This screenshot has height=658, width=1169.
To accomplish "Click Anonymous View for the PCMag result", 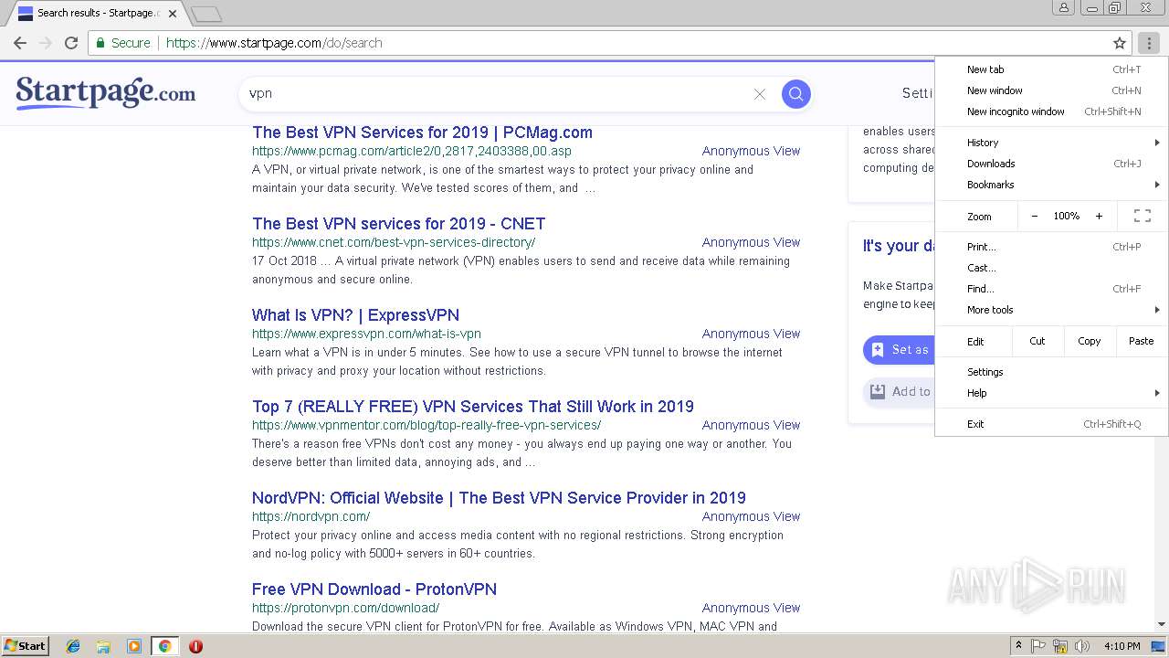I will [x=751, y=151].
